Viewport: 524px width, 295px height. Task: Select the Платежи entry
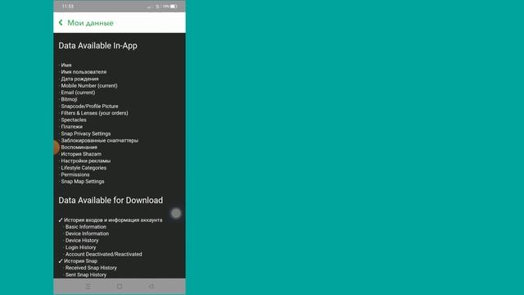72,127
